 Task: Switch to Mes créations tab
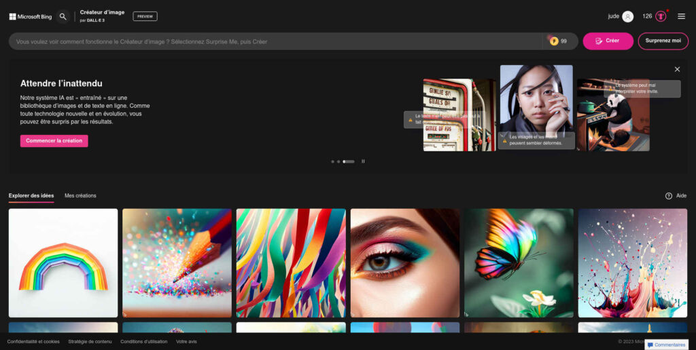[x=80, y=196]
